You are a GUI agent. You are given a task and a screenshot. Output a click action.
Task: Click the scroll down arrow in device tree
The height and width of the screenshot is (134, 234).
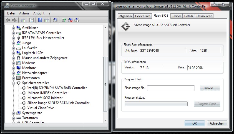point(105,120)
